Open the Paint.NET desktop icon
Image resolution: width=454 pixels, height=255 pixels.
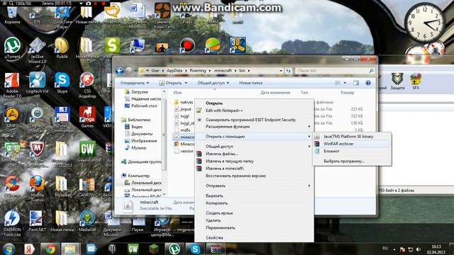37,221
